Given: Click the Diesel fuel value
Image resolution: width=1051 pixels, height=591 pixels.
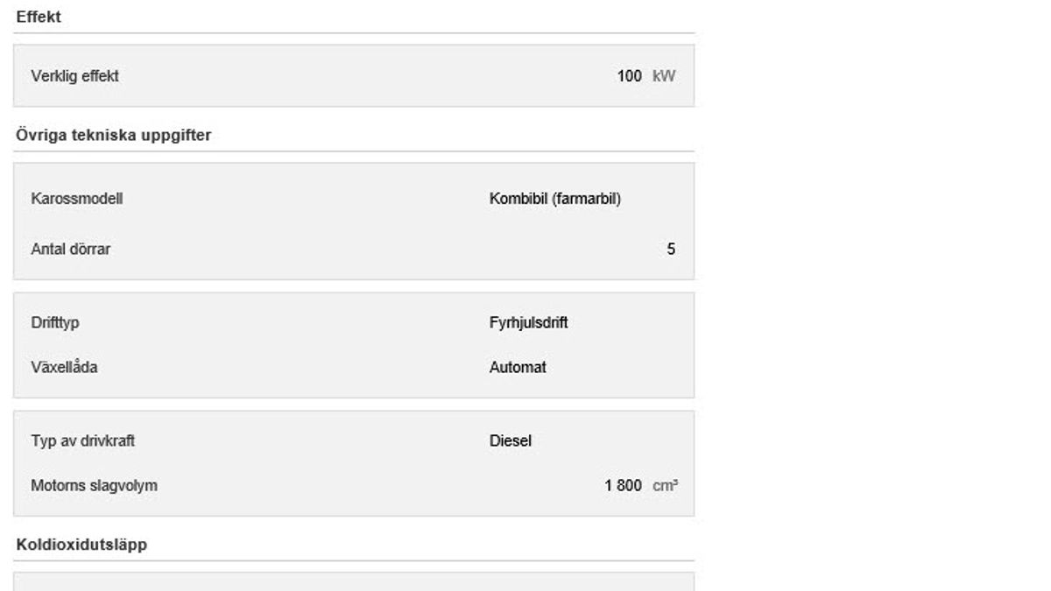Looking at the screenshot, I should pos(510,441).
